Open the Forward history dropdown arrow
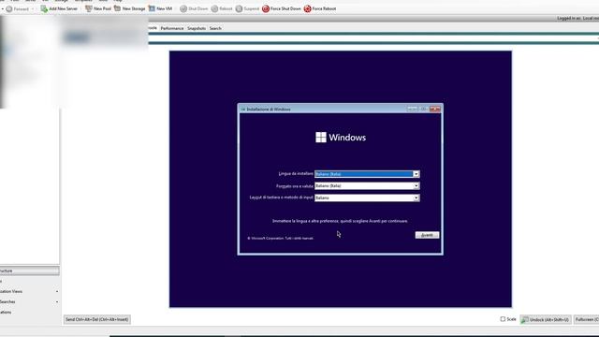 pos(33,8)
